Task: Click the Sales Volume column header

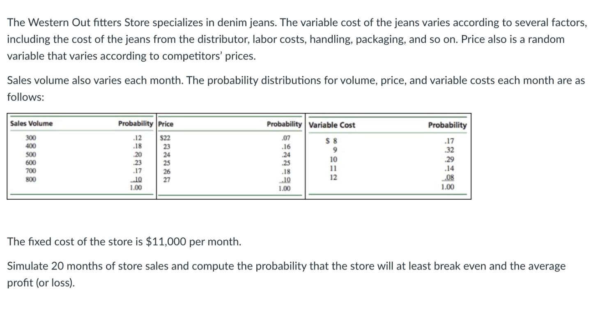Action: (31, 124)
